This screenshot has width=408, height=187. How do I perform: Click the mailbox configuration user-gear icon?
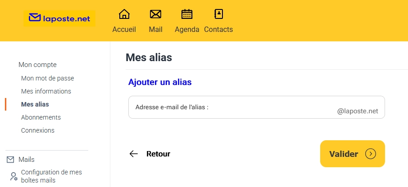14,176
